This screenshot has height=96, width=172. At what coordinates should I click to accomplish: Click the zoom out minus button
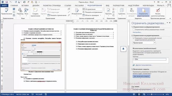(x=148, y=94)
